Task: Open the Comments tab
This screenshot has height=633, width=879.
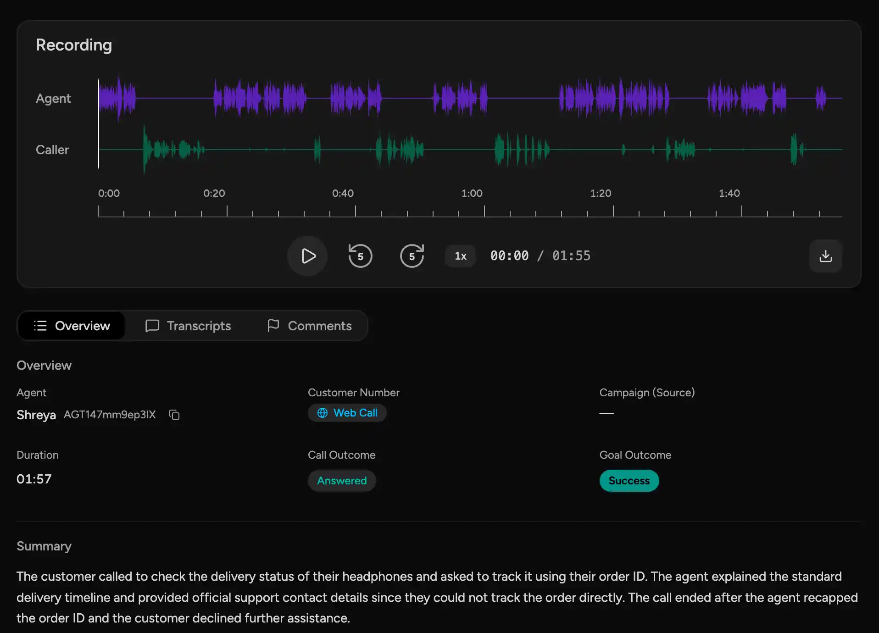Action: click(x=309, y=326)
